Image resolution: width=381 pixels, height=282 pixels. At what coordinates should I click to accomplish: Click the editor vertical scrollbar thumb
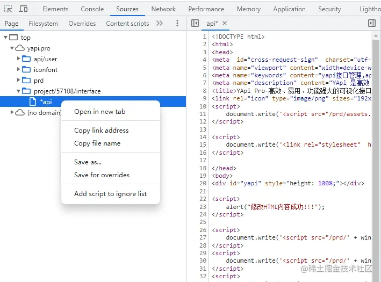coord(376,160)
